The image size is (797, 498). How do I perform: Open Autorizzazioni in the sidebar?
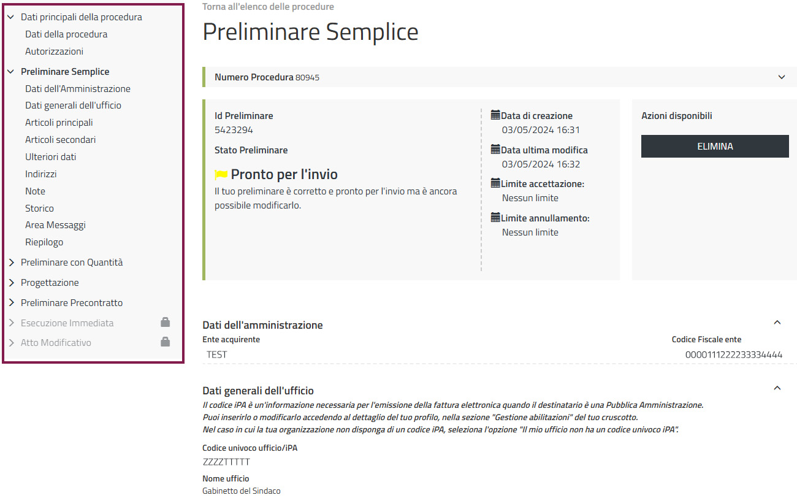[54, 52]
